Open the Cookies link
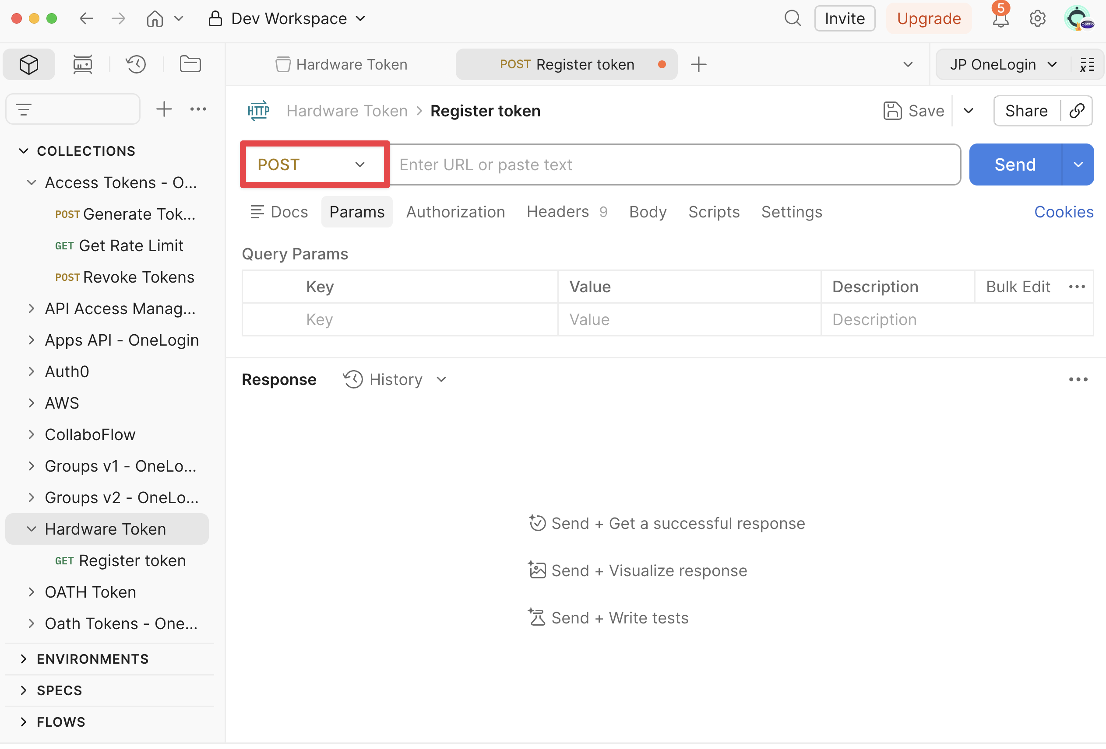Viewport: 1106px width, 749px height. coord(1064,212)
